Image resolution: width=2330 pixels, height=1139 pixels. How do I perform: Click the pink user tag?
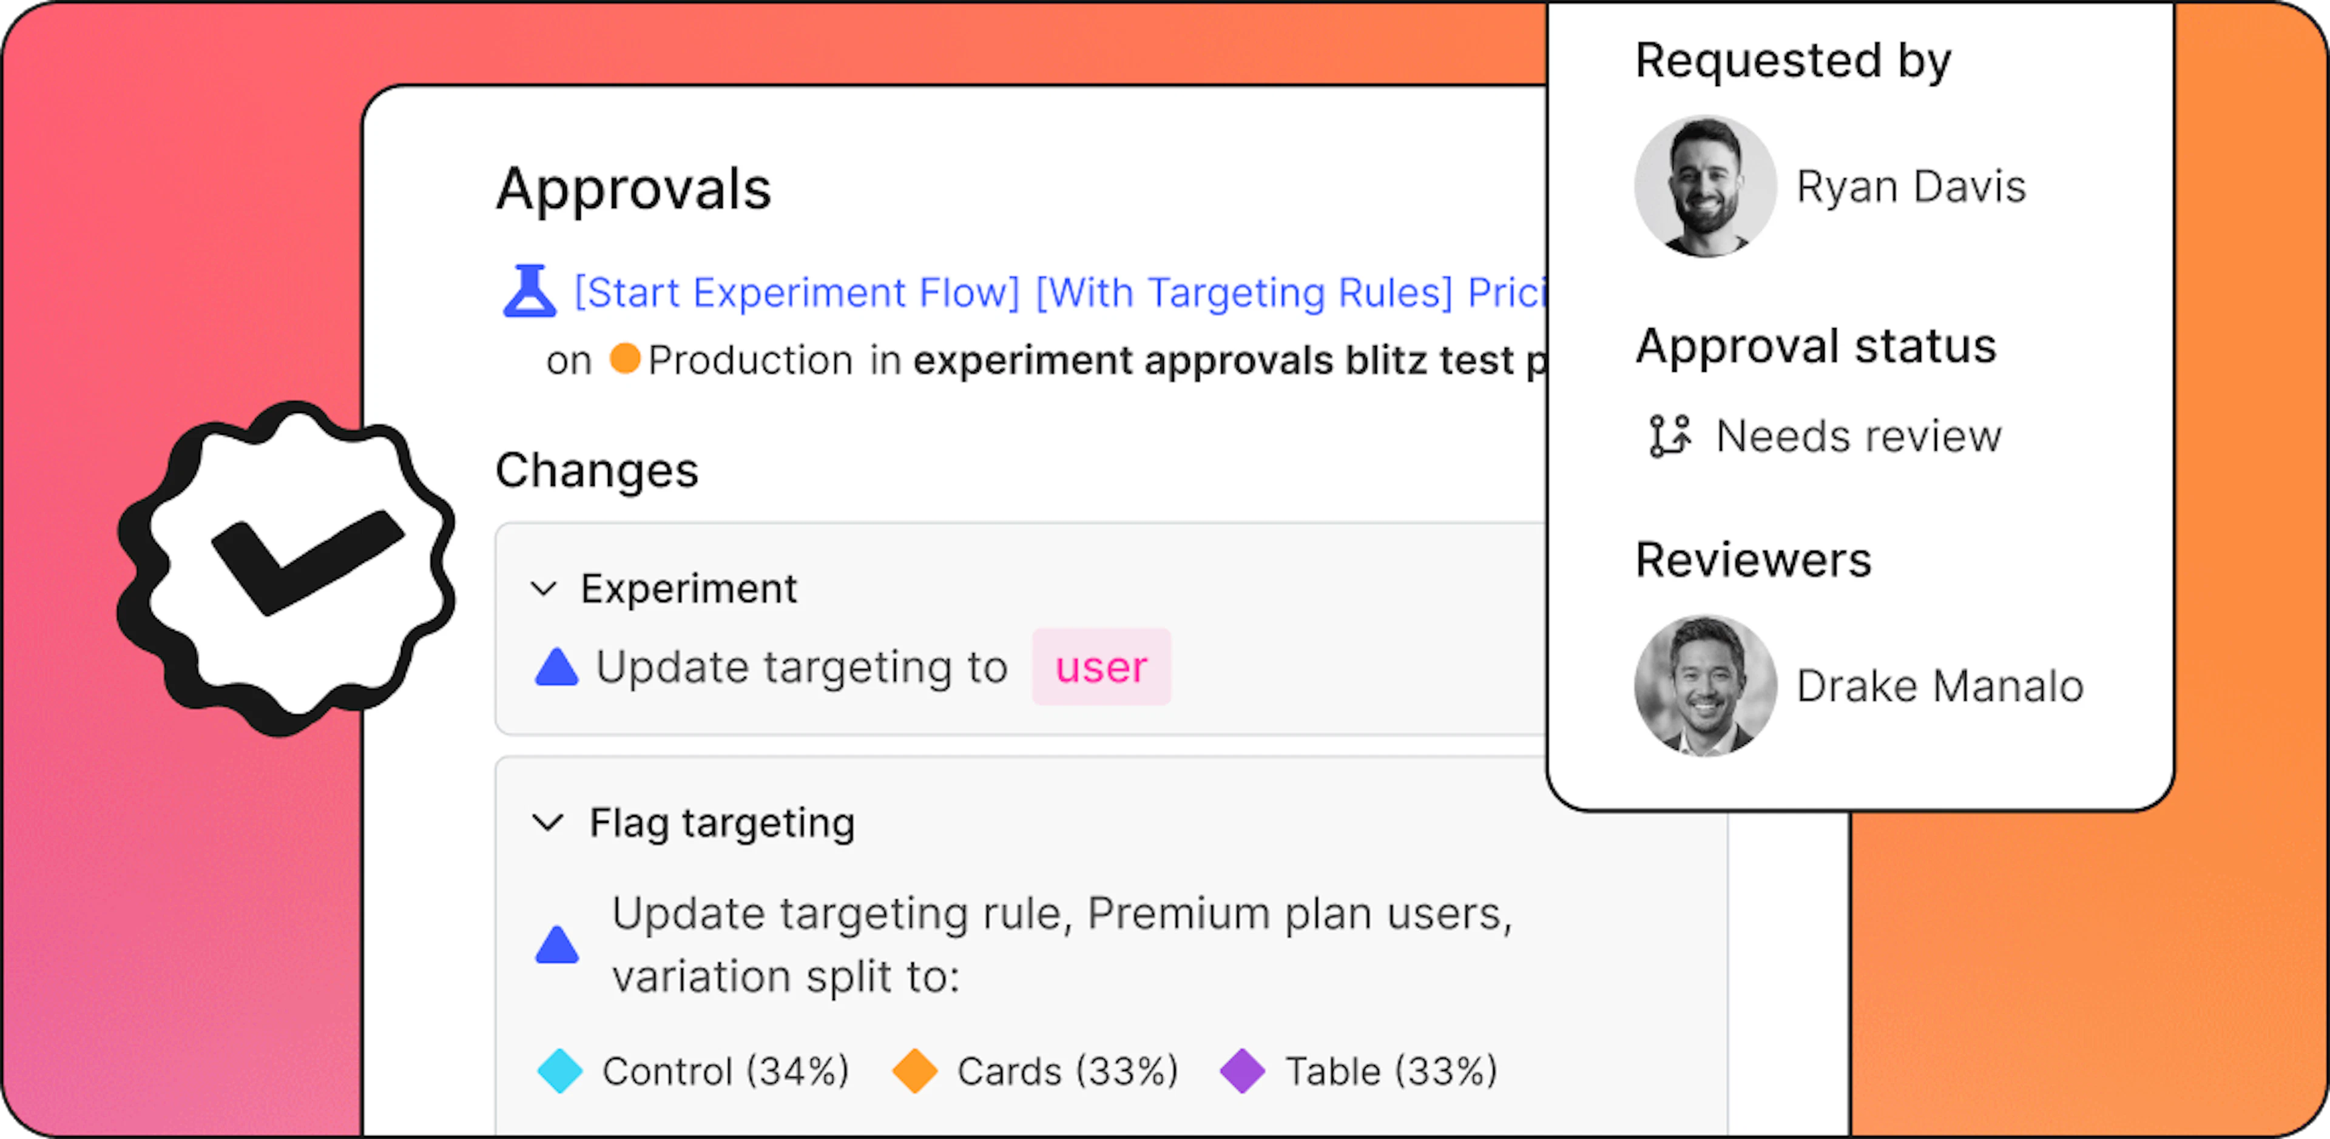coord(1101,667)
